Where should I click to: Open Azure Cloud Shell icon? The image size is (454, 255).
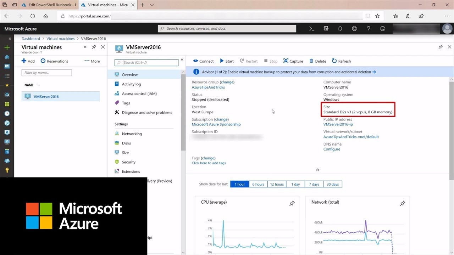312,29
